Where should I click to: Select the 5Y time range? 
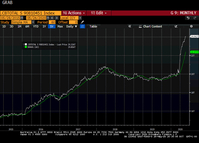click(x=52, y=26)
